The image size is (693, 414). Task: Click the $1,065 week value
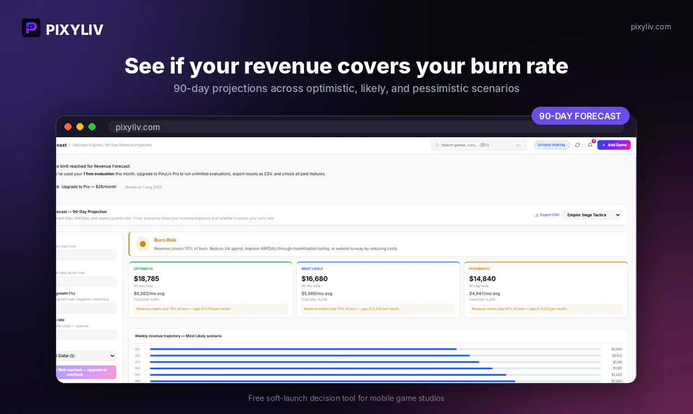(617, 349)
